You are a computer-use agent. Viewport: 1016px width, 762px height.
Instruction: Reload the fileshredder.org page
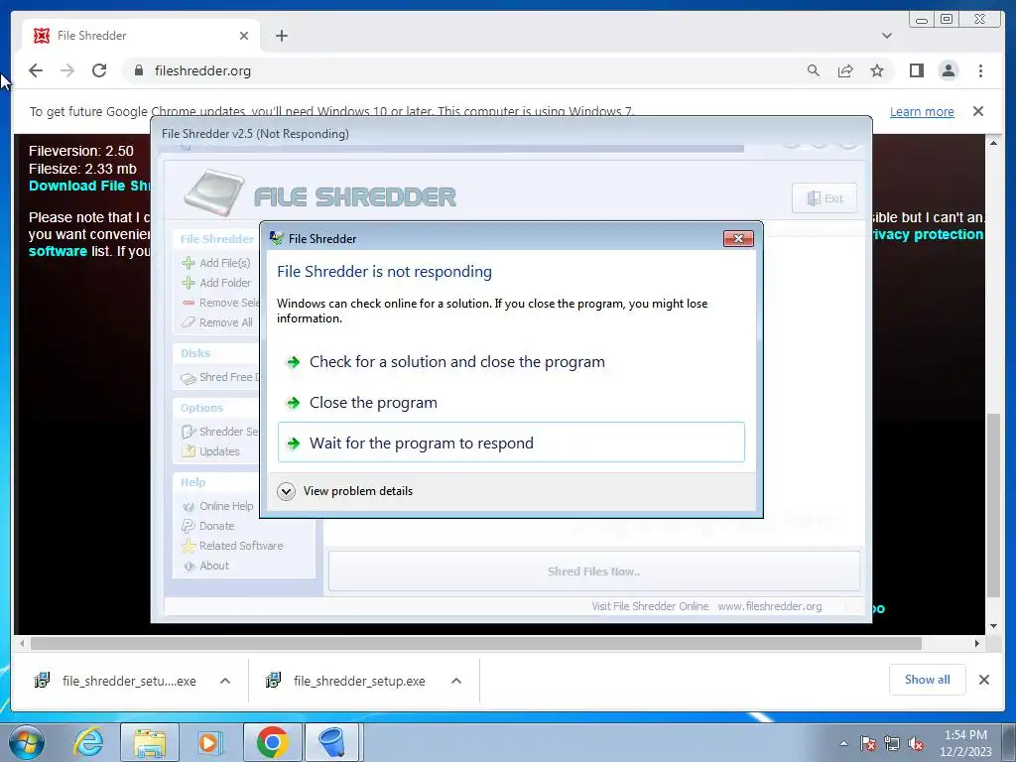click(99, 70)
